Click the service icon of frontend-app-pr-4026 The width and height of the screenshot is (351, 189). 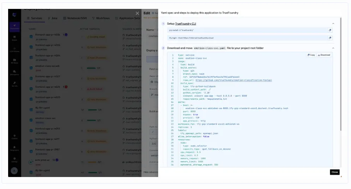[x=31, y=89]
